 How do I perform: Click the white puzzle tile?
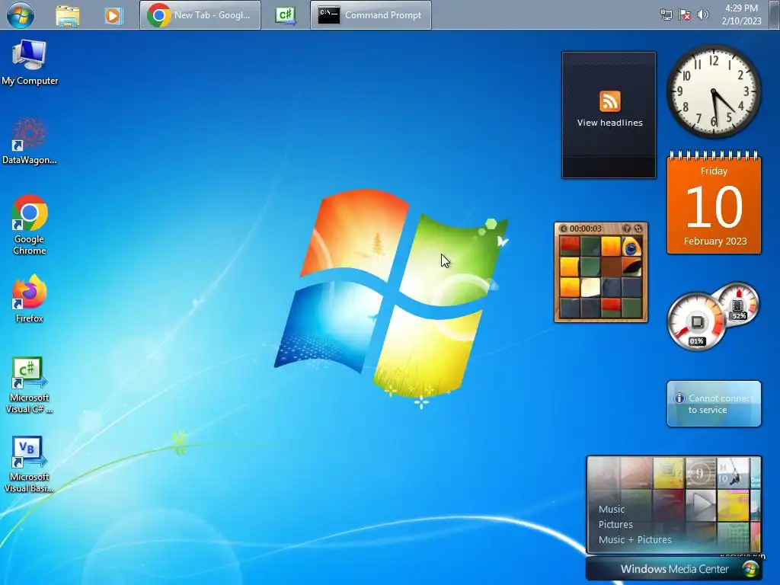(x=590, y=287)
